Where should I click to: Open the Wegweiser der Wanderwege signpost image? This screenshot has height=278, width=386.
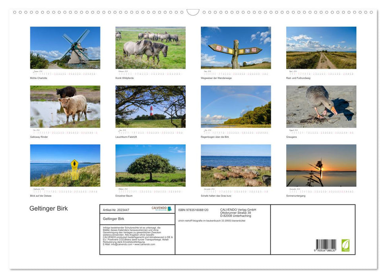pyautogui.click(x=235, y=47)
